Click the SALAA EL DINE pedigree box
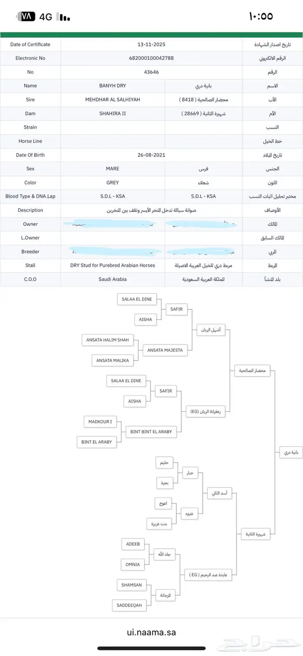 (137, 299)
